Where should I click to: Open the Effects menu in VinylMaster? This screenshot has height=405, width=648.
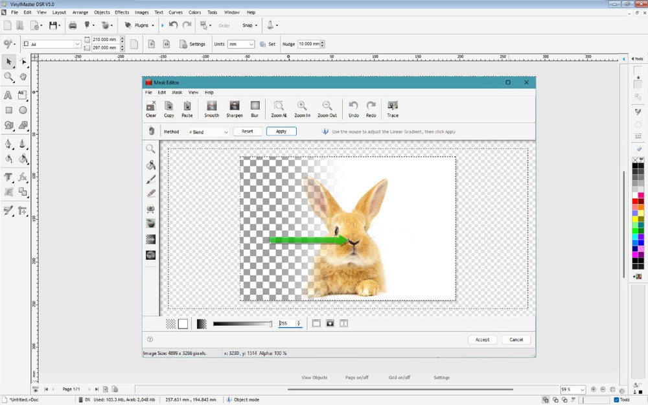(x=122, y=12)
